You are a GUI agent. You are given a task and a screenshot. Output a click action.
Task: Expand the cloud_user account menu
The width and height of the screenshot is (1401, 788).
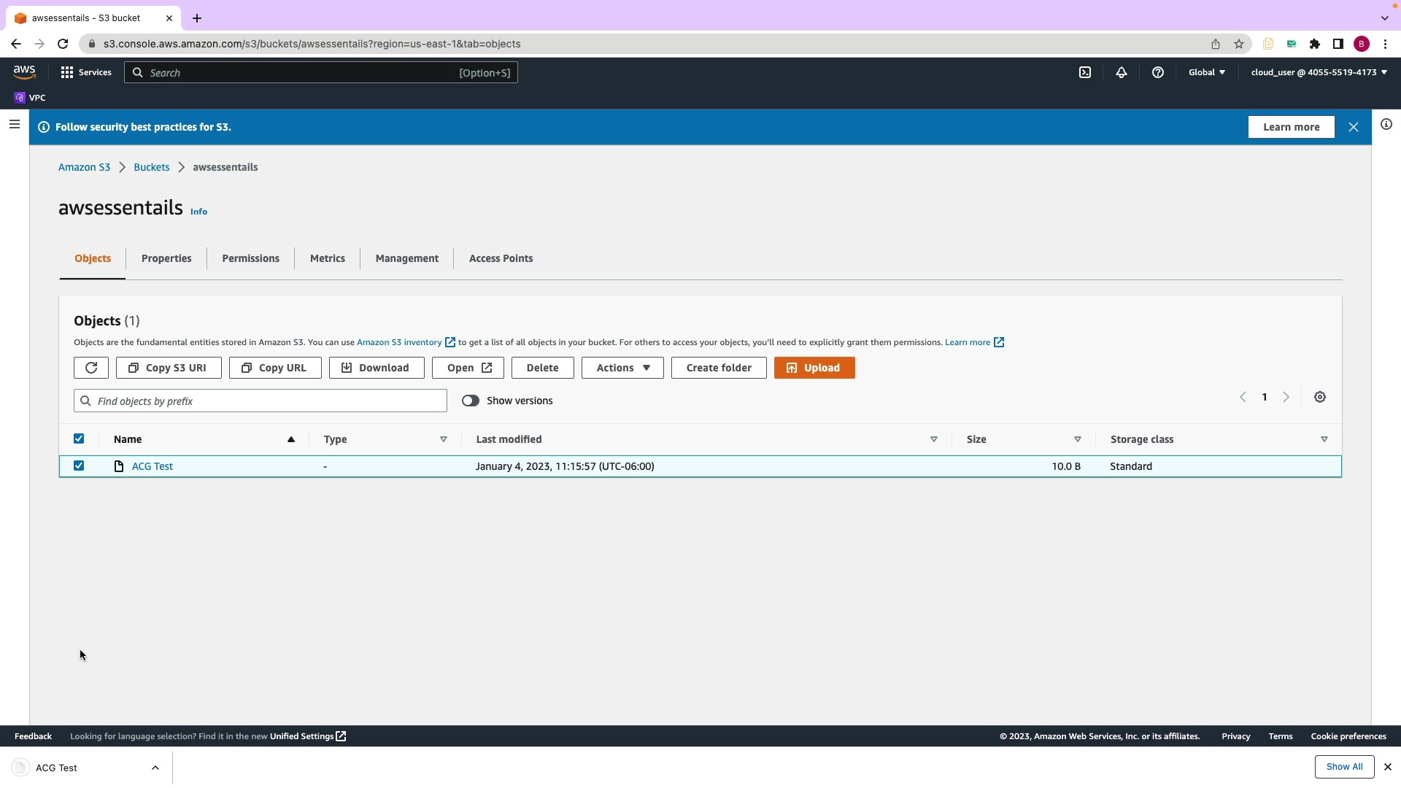coord(1319,72)
